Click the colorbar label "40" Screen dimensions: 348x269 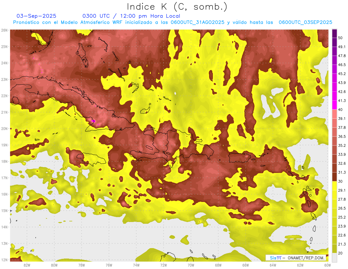click(340, 110)
